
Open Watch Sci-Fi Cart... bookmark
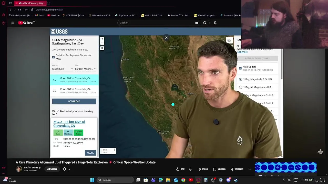point(152,15)
